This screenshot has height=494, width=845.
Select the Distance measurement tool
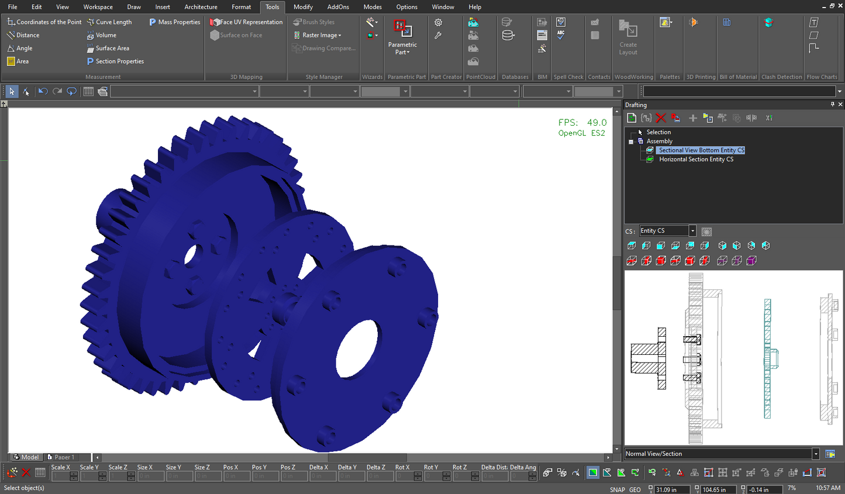(x=25, y=35)
